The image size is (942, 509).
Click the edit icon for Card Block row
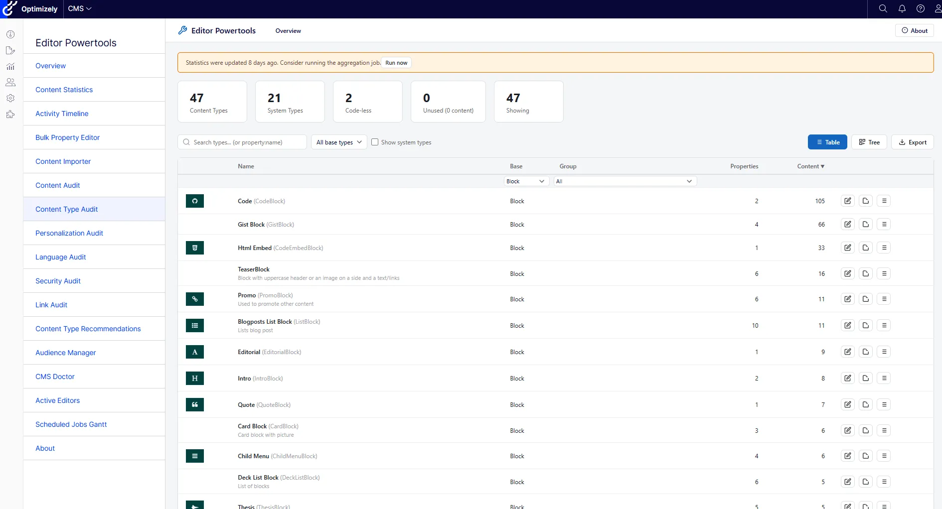pyautogui.click(x=848, y=430)
